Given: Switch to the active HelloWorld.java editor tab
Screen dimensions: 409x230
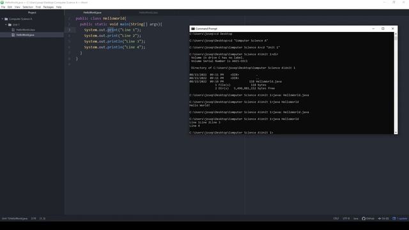Looking at the screenshot, I should [x=92, y=13].
